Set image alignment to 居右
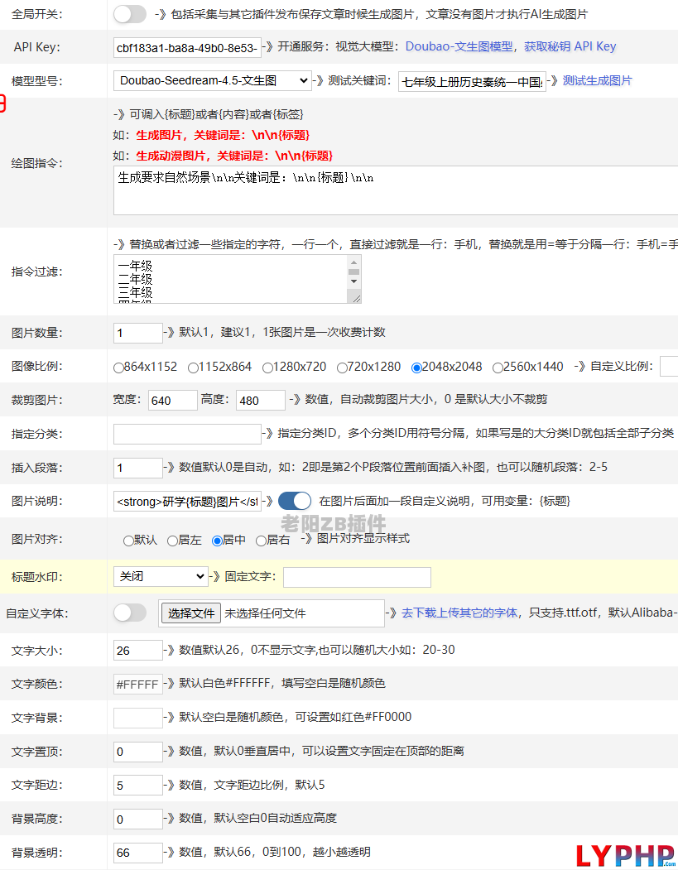 point(261,541)
